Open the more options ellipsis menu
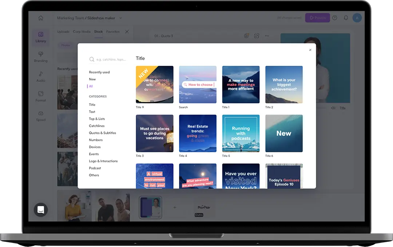This screenshot has width=393, height=247. pos(267,36)
